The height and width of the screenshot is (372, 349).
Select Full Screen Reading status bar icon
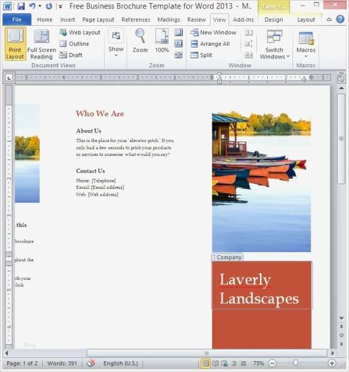215,363
